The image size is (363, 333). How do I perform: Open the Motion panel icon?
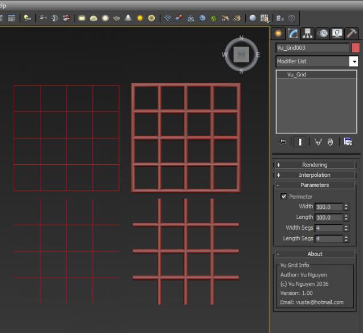coord(323,33)
